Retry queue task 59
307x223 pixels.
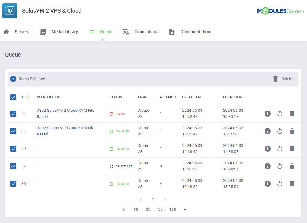[280, 149]
